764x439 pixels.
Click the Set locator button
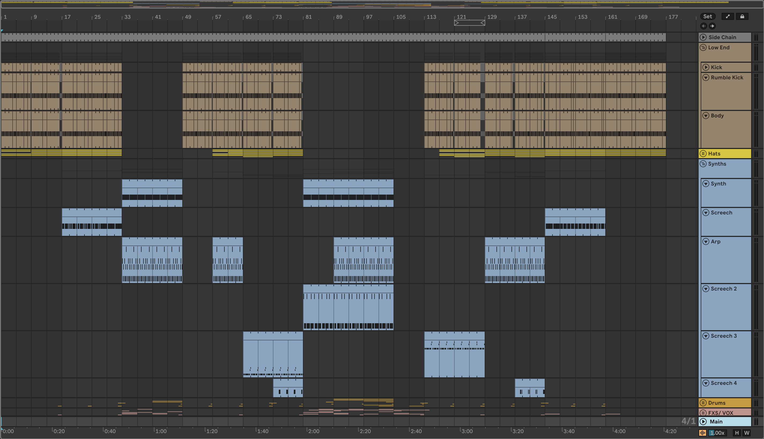(707, 17)
